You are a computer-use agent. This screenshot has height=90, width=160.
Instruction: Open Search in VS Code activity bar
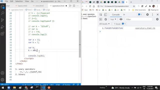pos(2,13)
